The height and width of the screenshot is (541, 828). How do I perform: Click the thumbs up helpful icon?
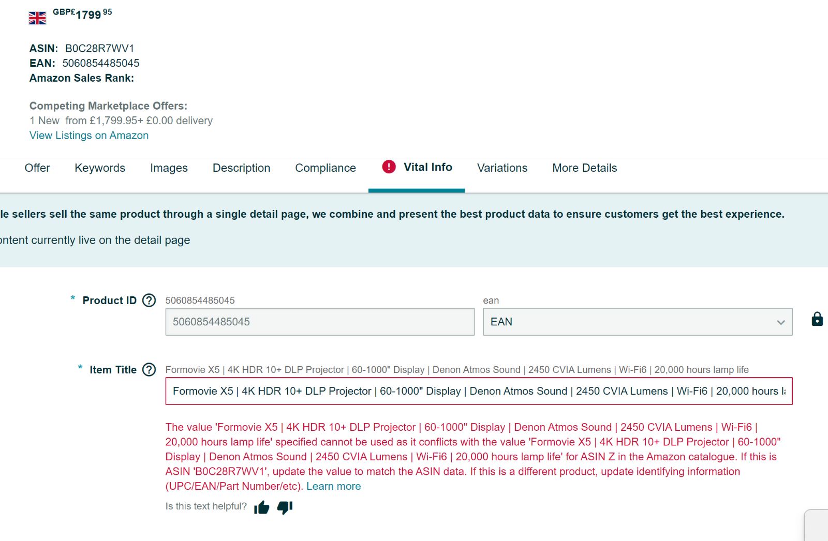point(262,507)
